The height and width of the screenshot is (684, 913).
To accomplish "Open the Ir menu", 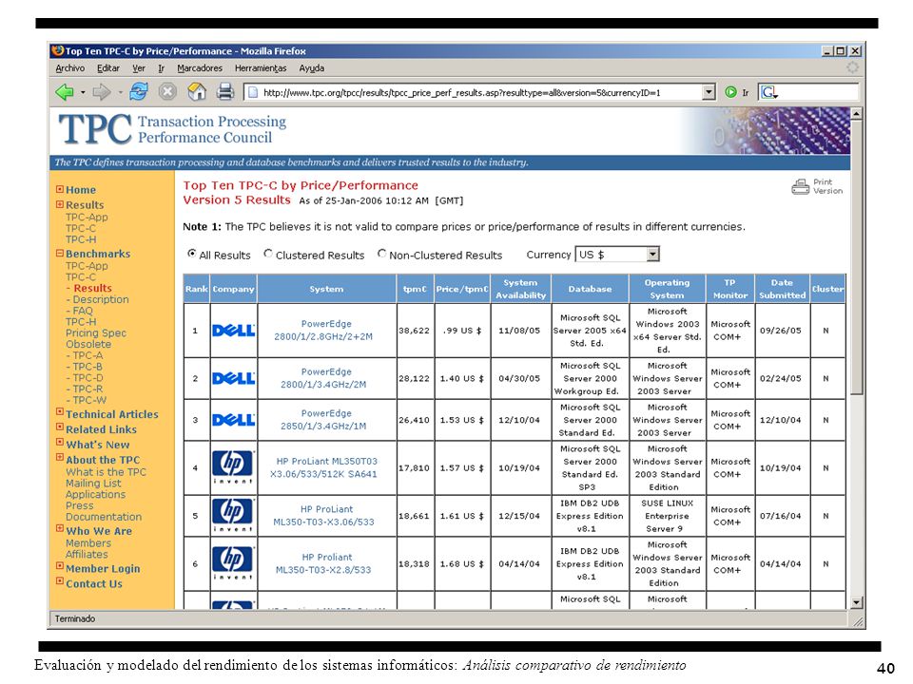I will 162,68.
